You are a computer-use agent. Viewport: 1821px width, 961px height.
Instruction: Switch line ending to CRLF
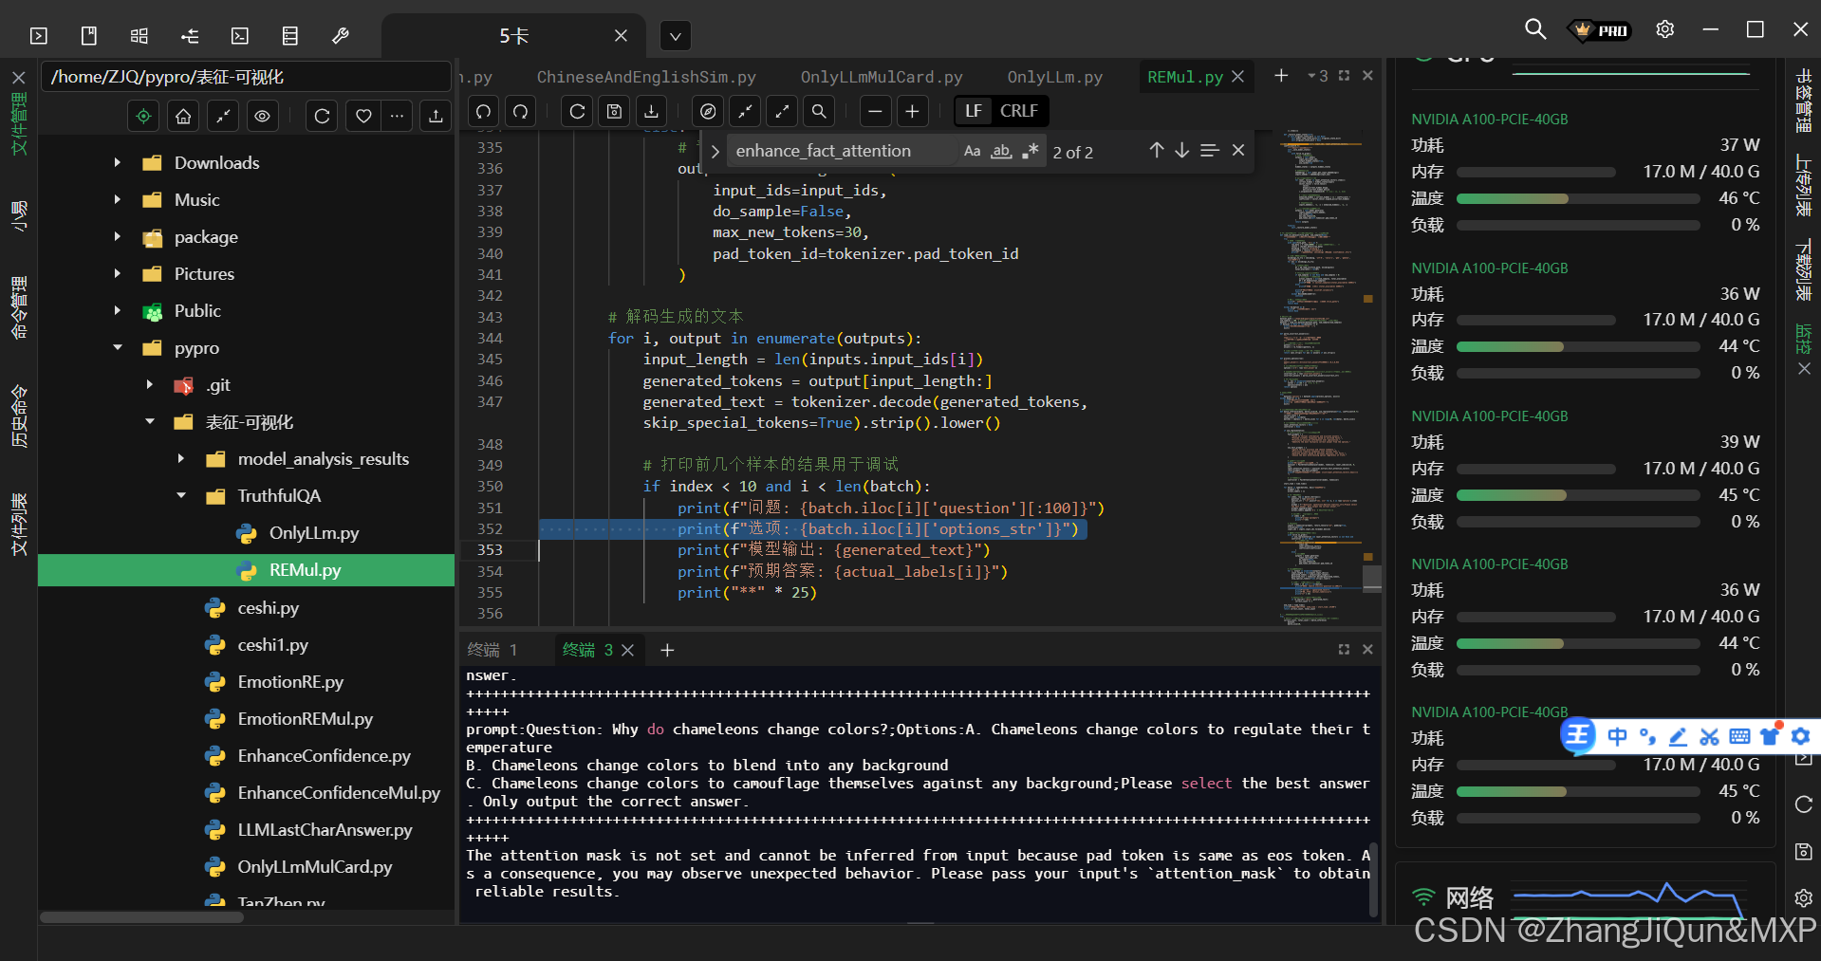coord(1019,111)
